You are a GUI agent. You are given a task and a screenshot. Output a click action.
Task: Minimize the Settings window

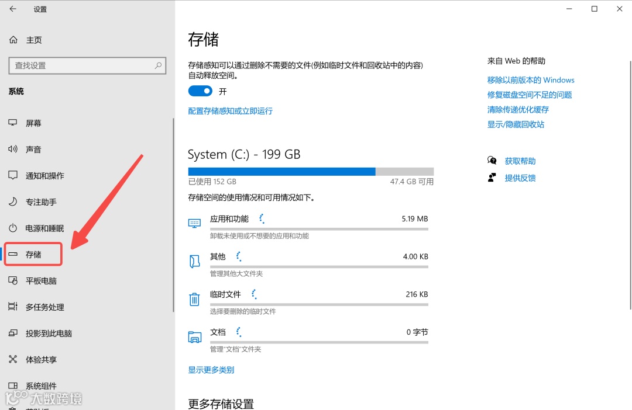[x=569, y=9]
